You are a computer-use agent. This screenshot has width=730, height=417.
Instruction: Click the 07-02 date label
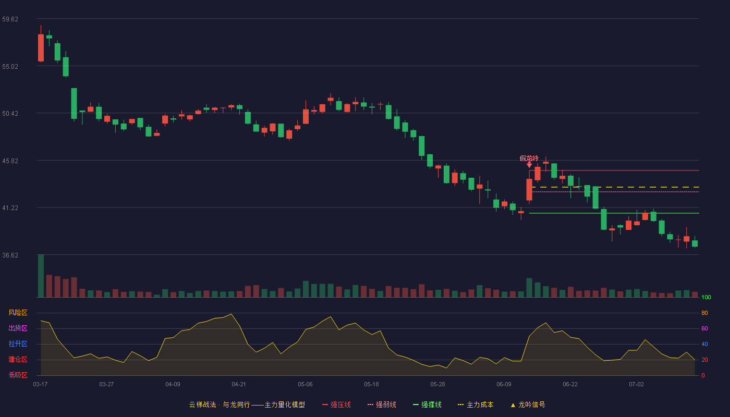(636, 384)
